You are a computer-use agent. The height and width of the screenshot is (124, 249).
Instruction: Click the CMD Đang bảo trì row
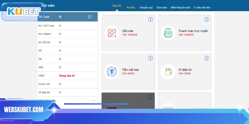pyautogui.click(x=68, y=76)
